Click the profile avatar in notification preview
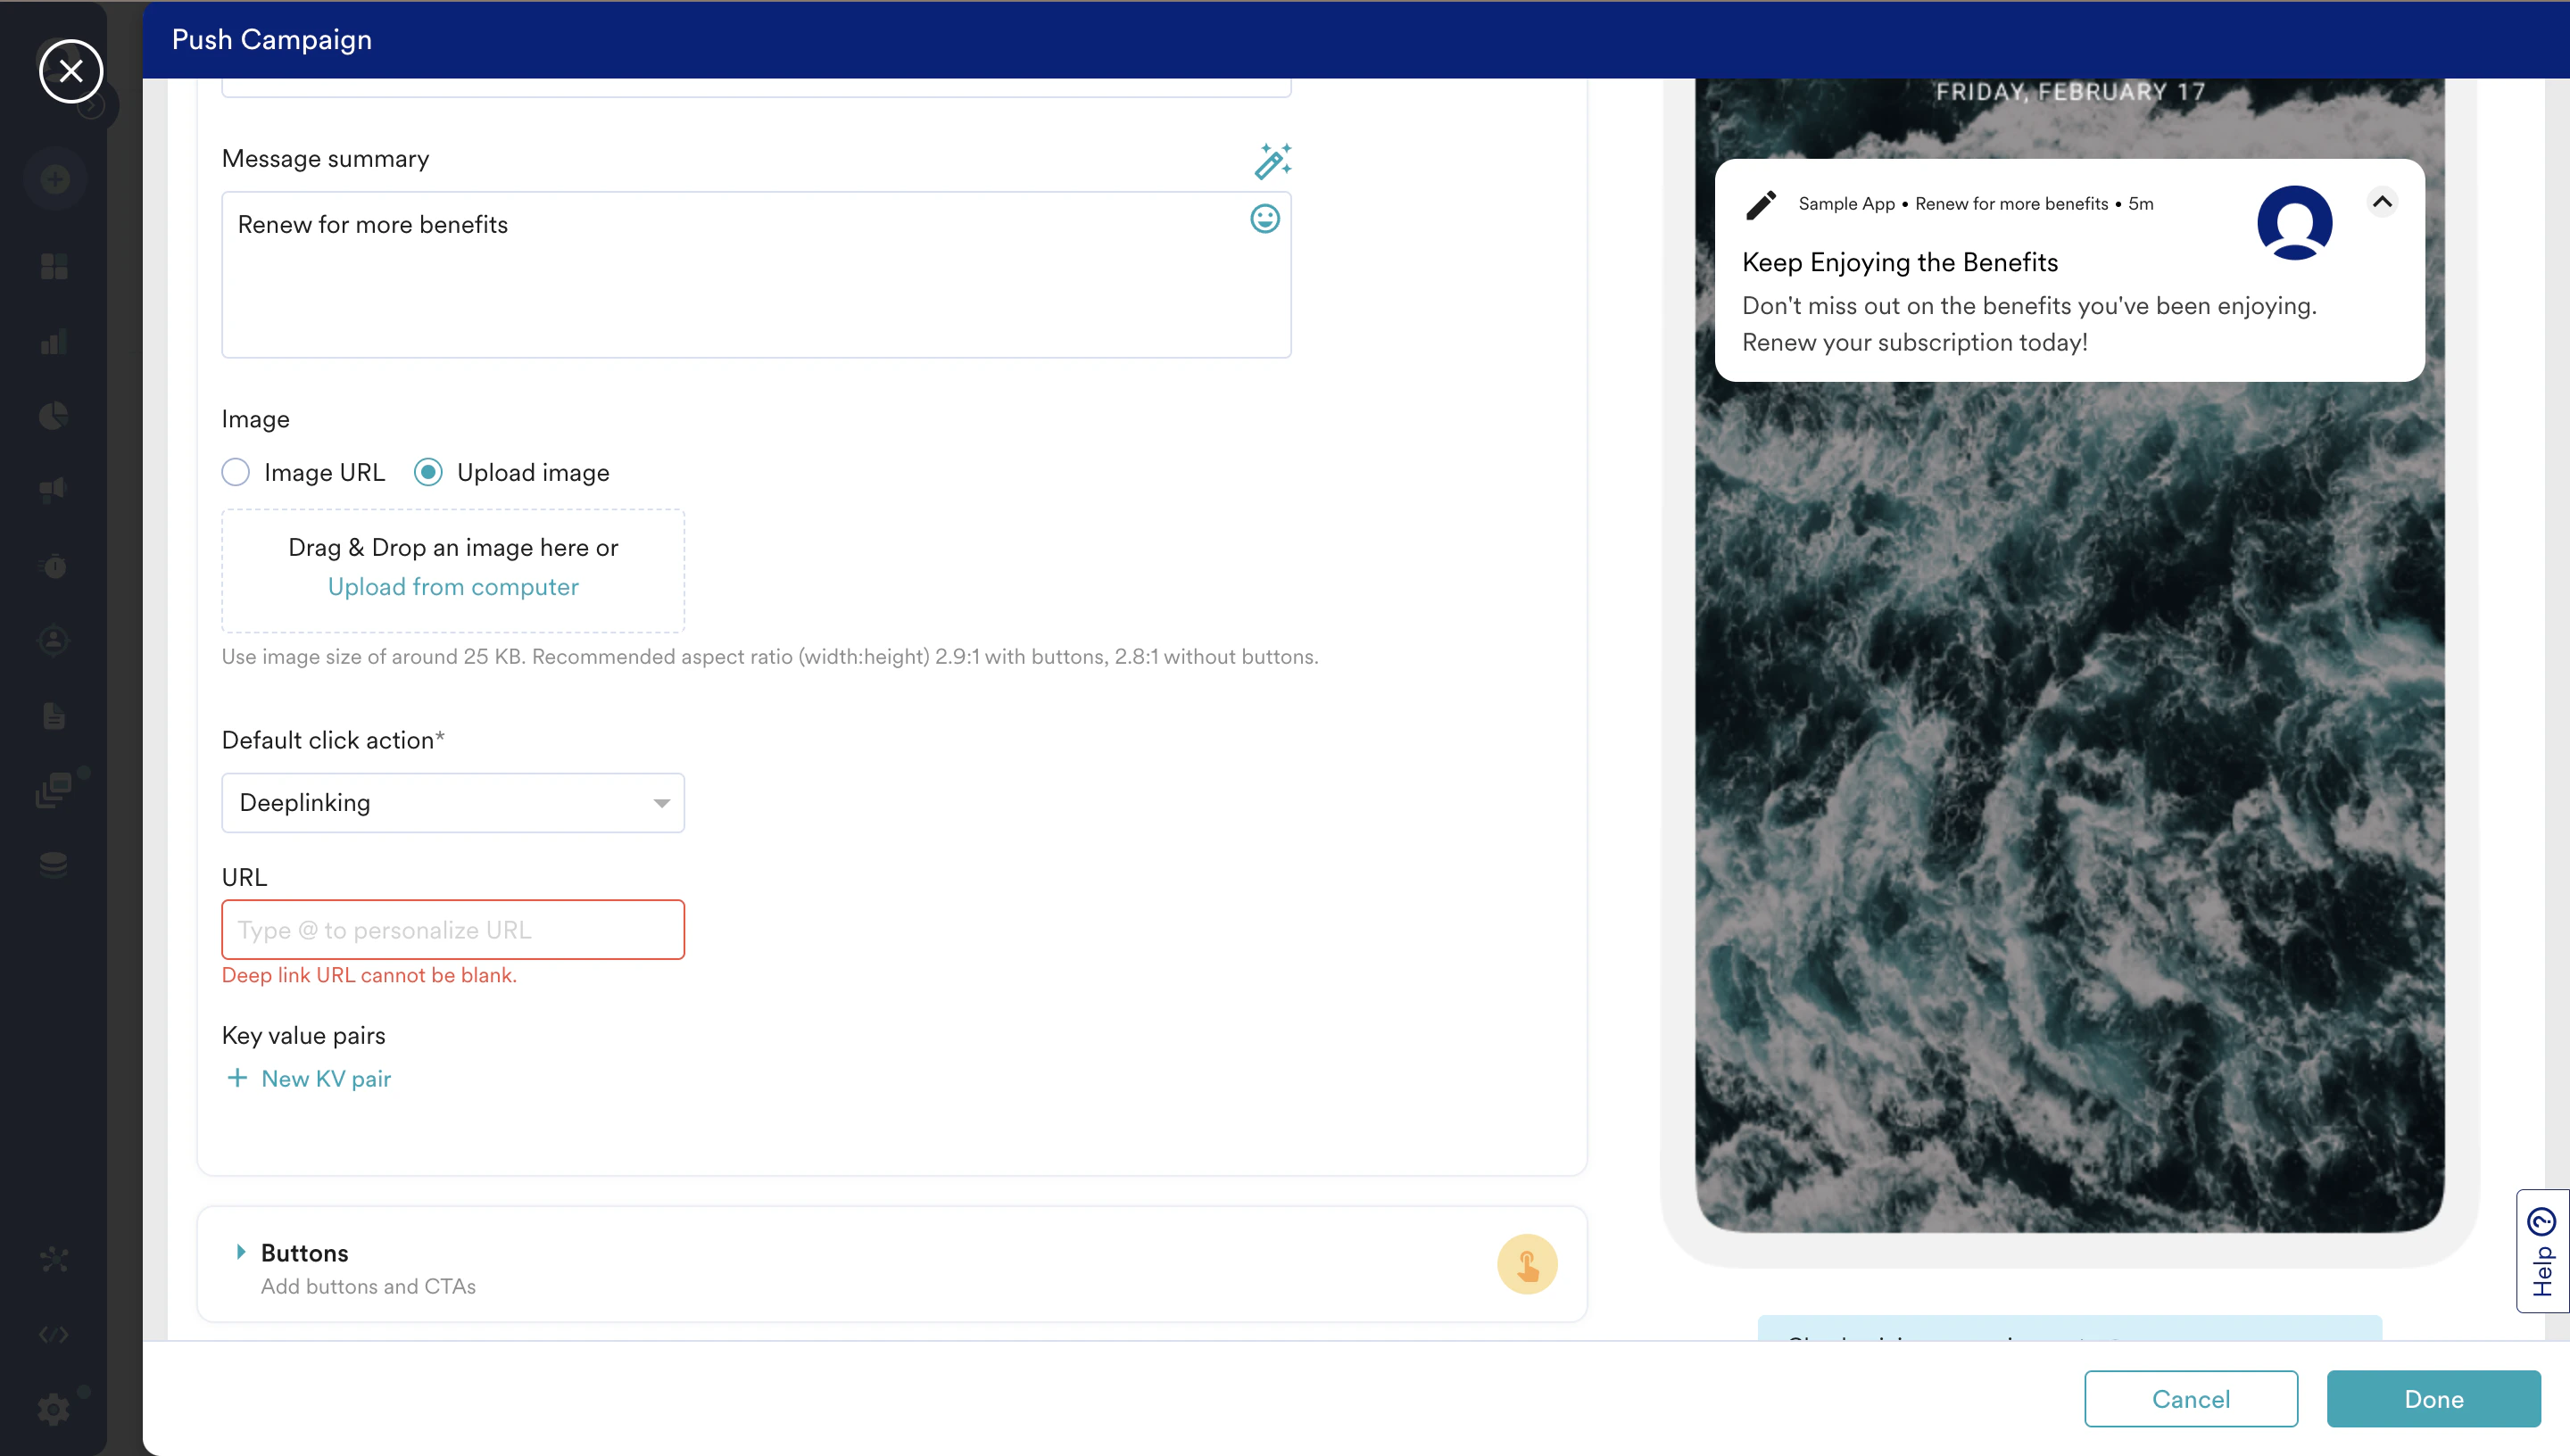Screen dimensions: 2570x1456 2294,222
